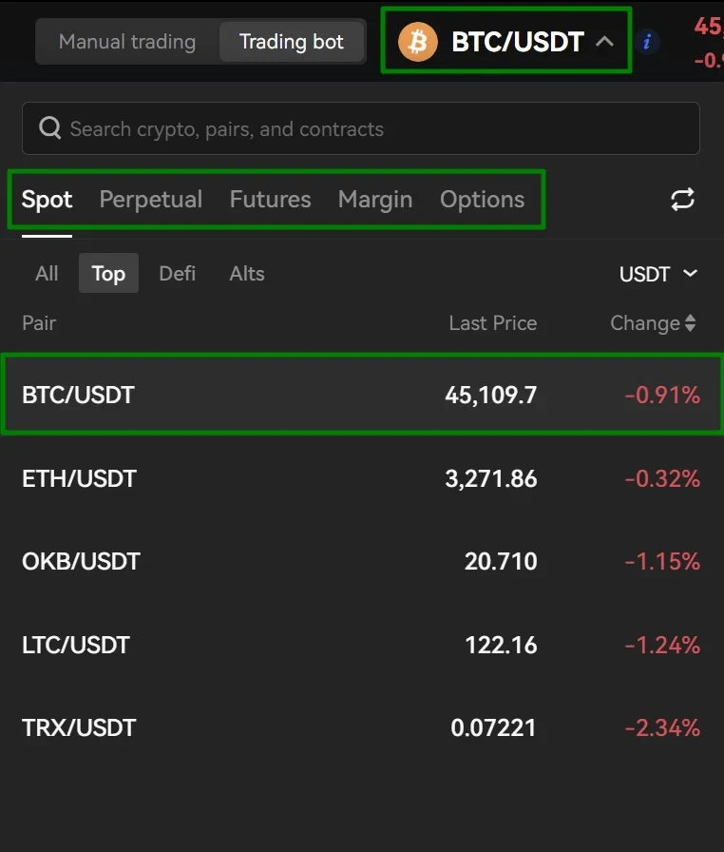Viewport: 724px width, 852px height.
Task: Collapse the BTC/USDT pair selector chevron
Action: point(604,42)
